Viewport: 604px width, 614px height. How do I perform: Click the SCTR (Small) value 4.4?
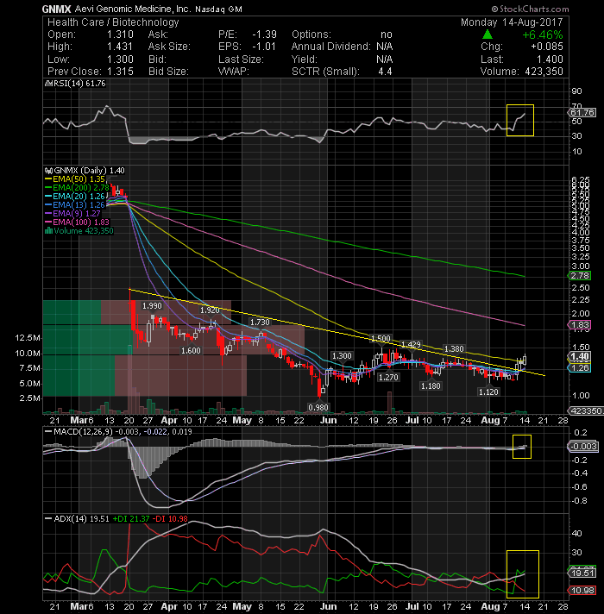[385, 72]
